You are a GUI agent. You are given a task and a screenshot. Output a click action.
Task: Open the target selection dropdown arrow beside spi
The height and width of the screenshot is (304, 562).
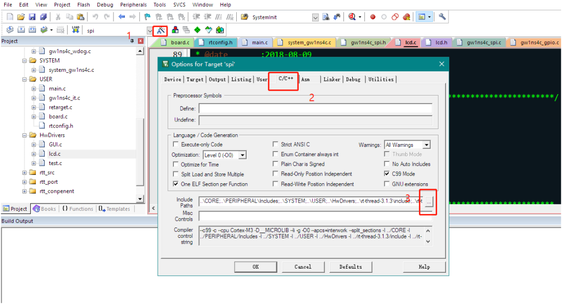pyautogui.click(x=149, y=31)
